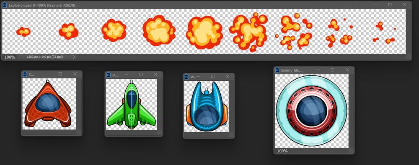
Task: Close the Enemy_Mo... window
Action: point(347,70)
